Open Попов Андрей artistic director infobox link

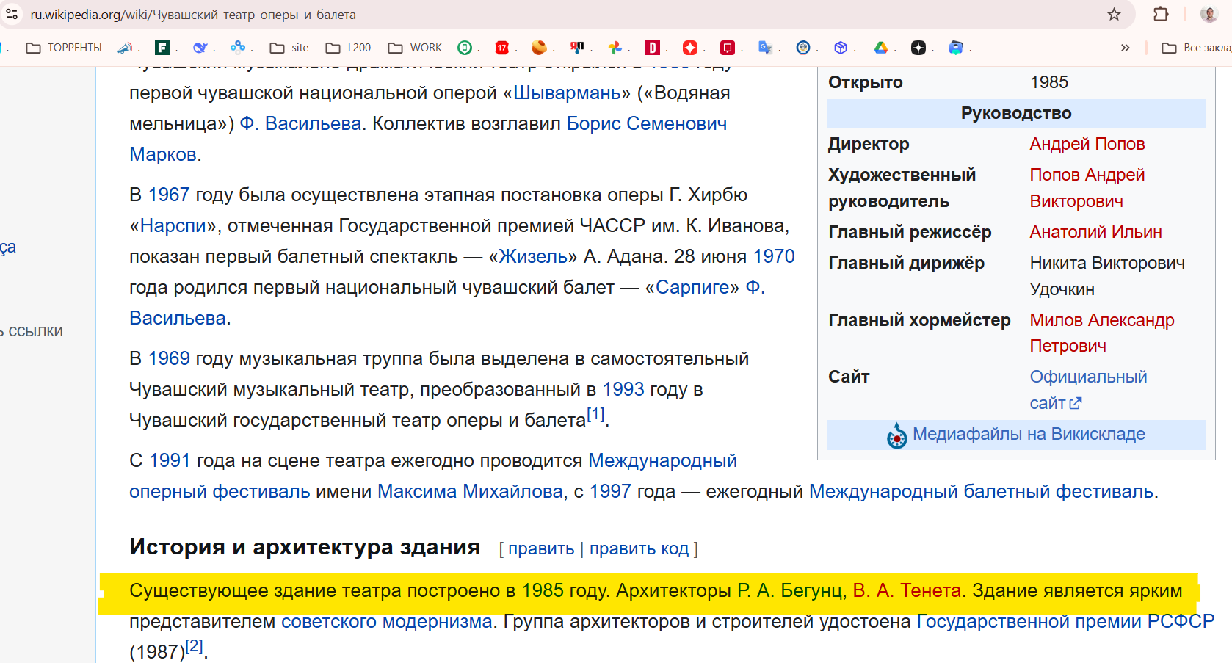[x=1087, y=188]
